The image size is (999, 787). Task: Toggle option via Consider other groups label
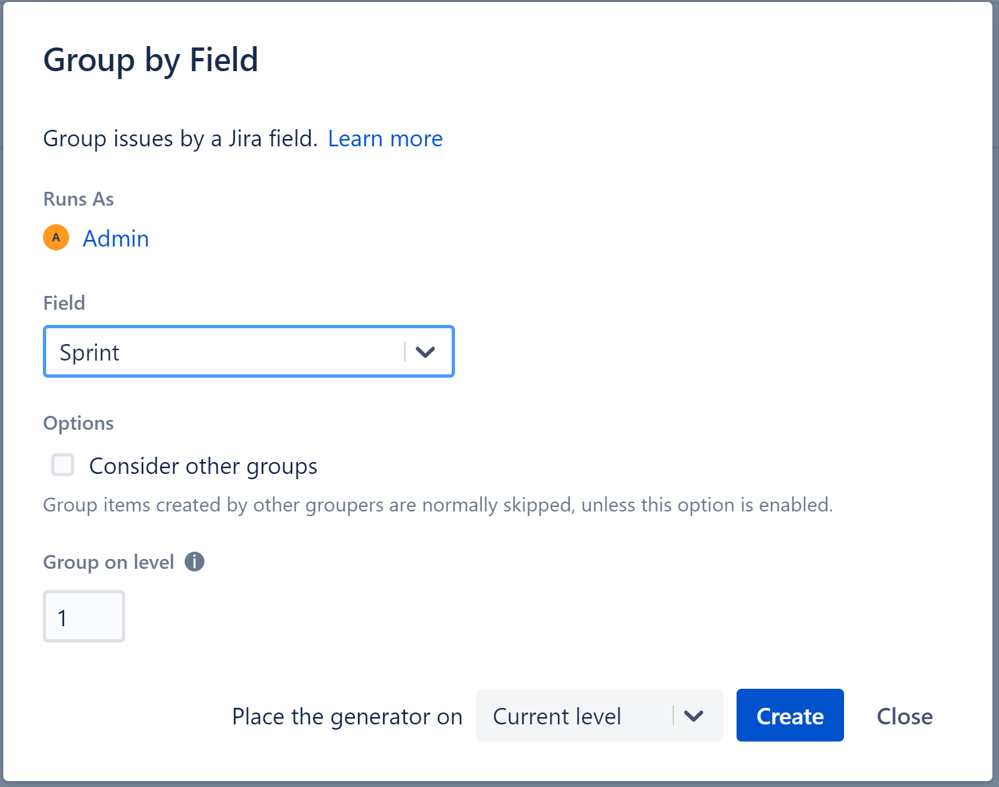[x=203, y=466]
